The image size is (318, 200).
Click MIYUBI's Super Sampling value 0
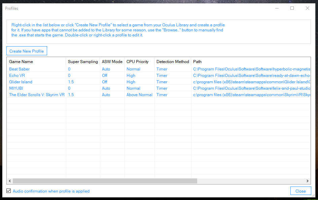[69, 88]
